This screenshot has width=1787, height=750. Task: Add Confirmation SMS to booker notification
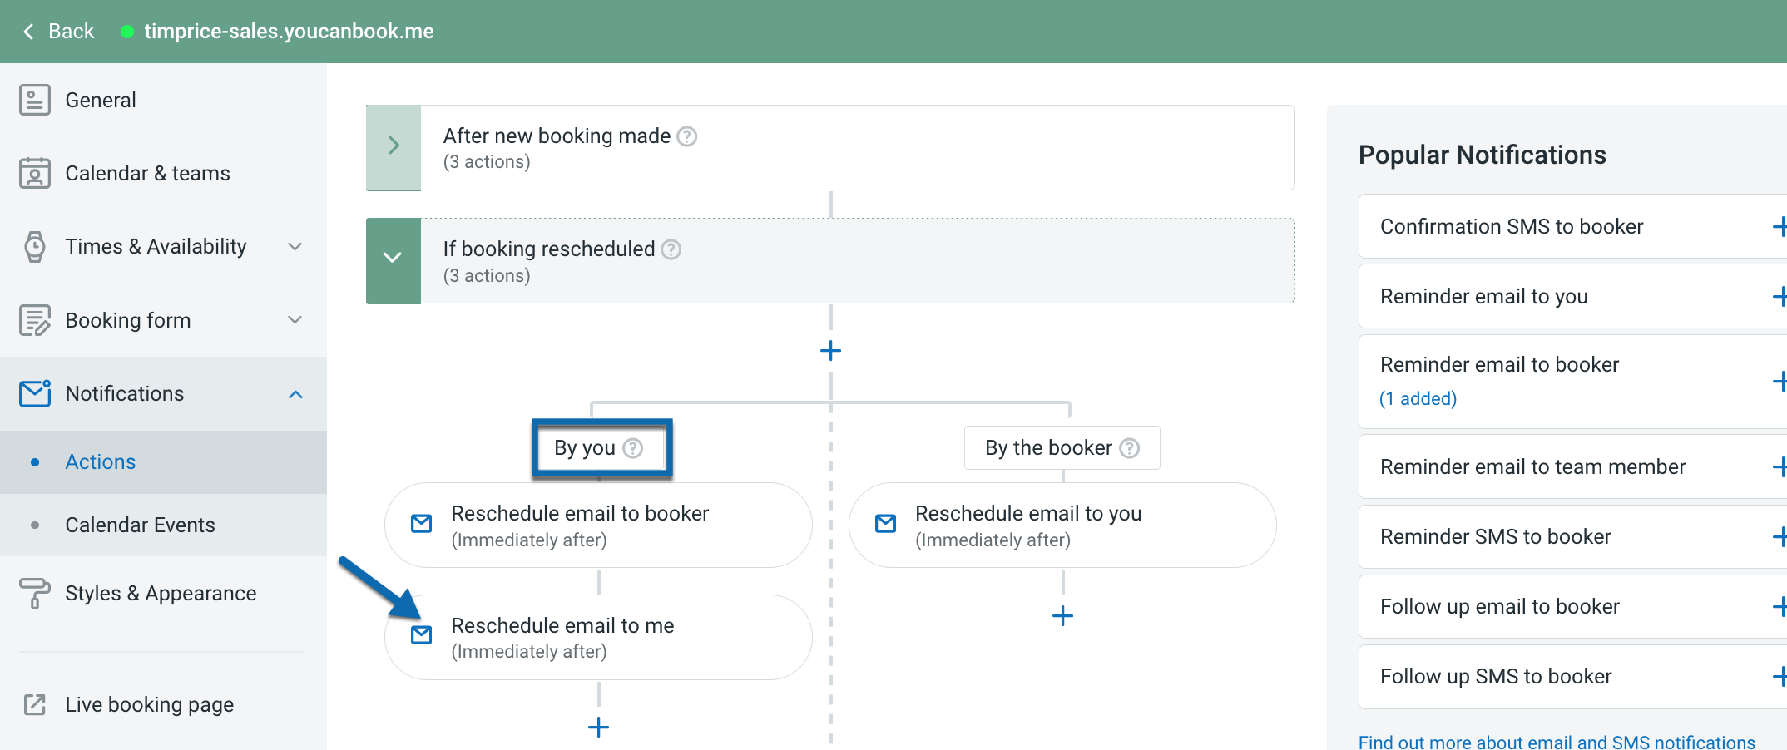click(1780, 226)
